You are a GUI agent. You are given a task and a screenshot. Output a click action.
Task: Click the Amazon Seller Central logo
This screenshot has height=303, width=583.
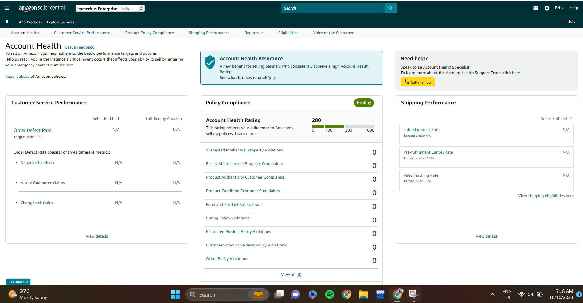coord(42,8)
